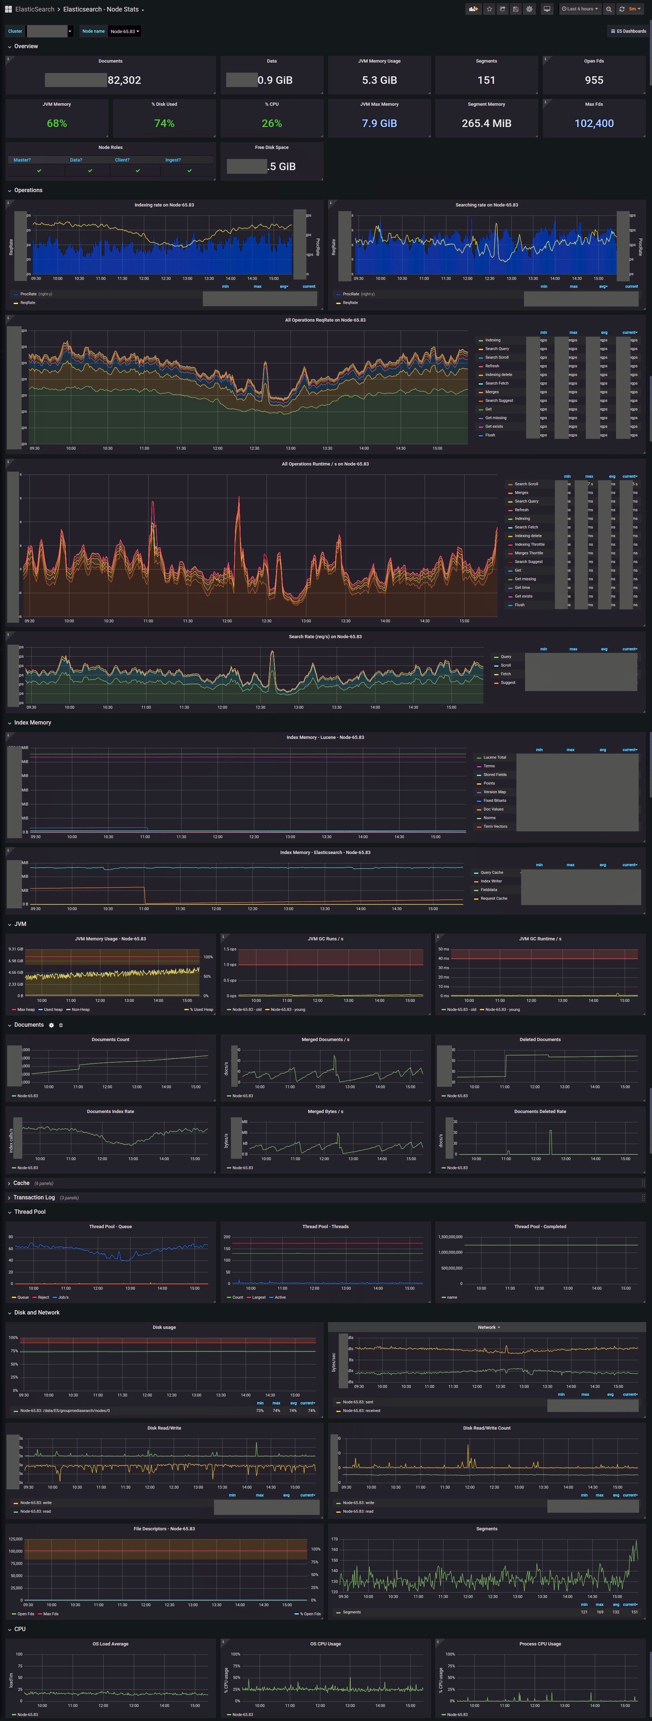The width and height of the screenshot is (652, 1721).
Task: Click the Transaction Log row drag handle
Action: tap(643, 1197)
